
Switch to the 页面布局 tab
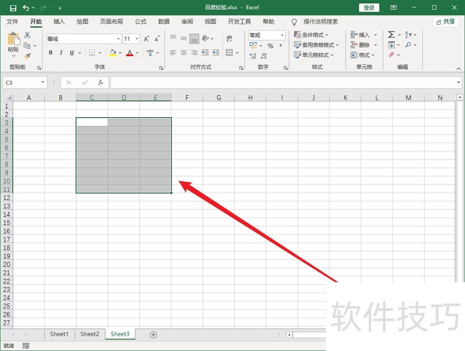pos(111,21)
